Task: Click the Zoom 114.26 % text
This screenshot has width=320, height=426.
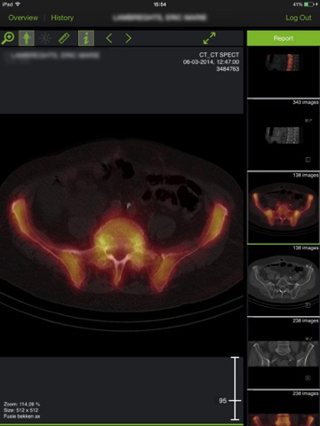Action: pyautogui.click(x=21, y=404)
